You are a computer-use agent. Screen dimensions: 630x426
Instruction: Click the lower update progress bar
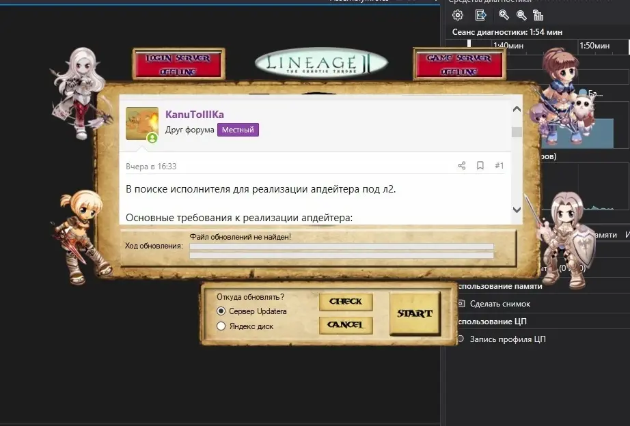(x=342, y=255)
